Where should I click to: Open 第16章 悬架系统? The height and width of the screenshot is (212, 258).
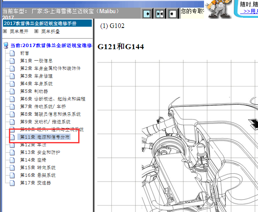[x=38, y=175]
